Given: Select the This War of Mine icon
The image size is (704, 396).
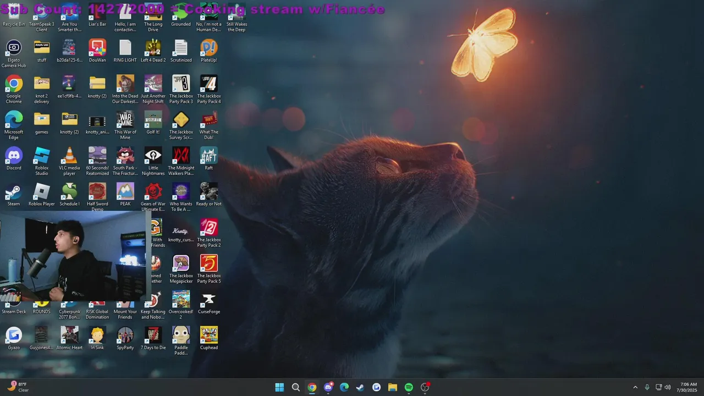Looking at the screenshot, I should [x=125, y=125].
